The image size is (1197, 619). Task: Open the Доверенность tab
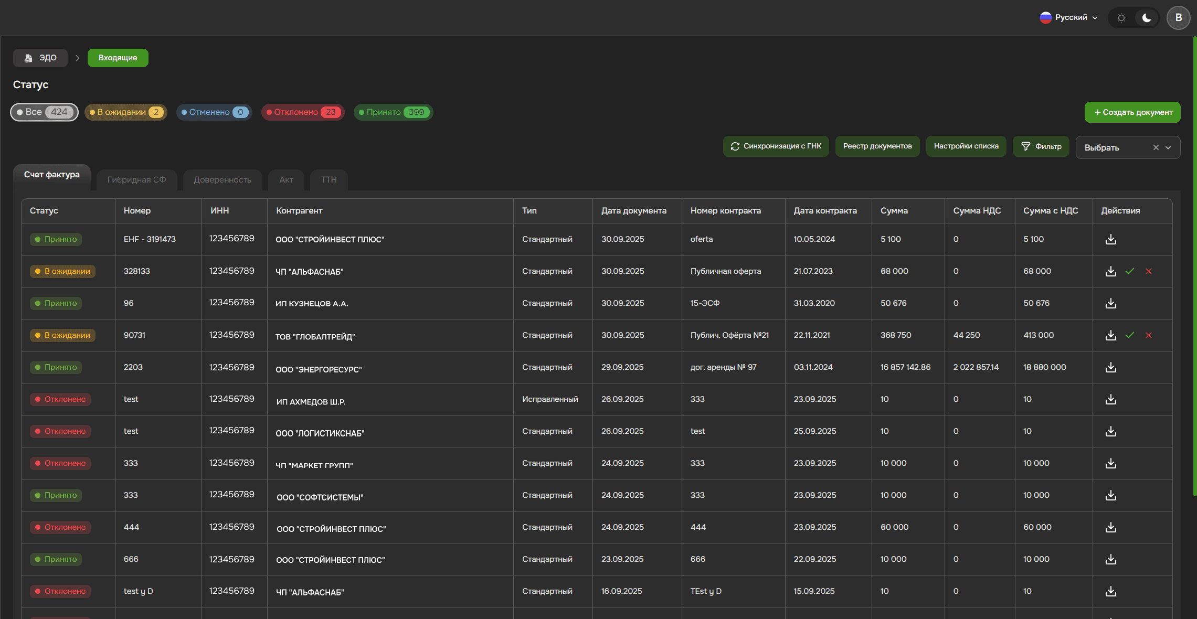(x=222, y=180)
